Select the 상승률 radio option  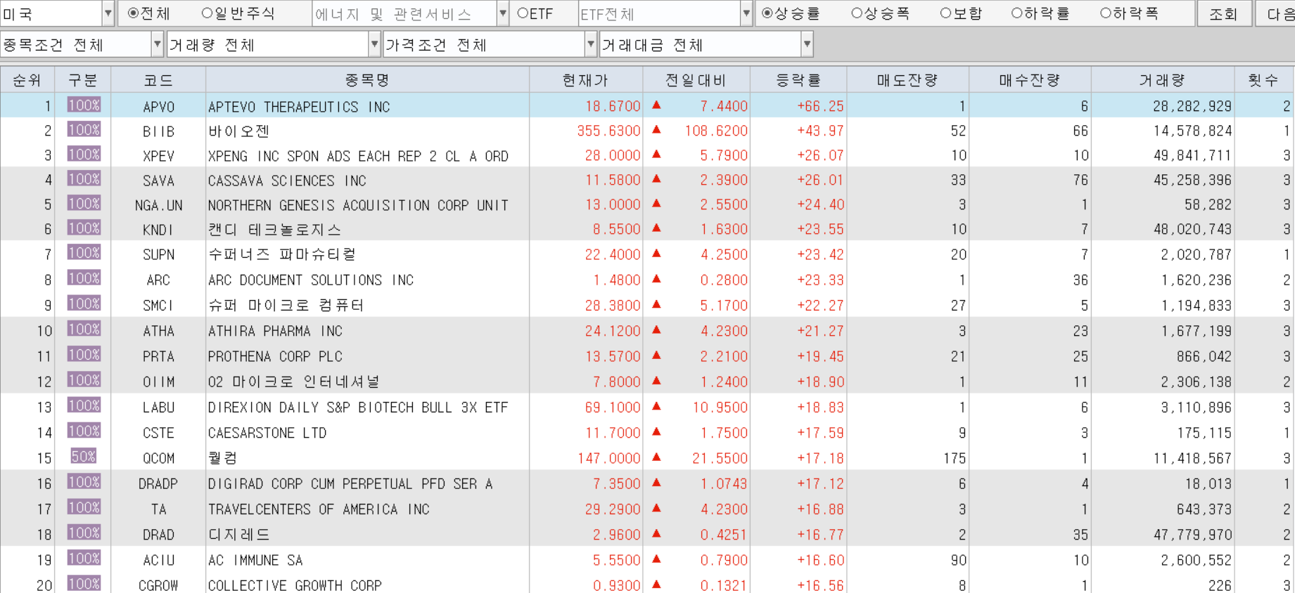[767, 13]
